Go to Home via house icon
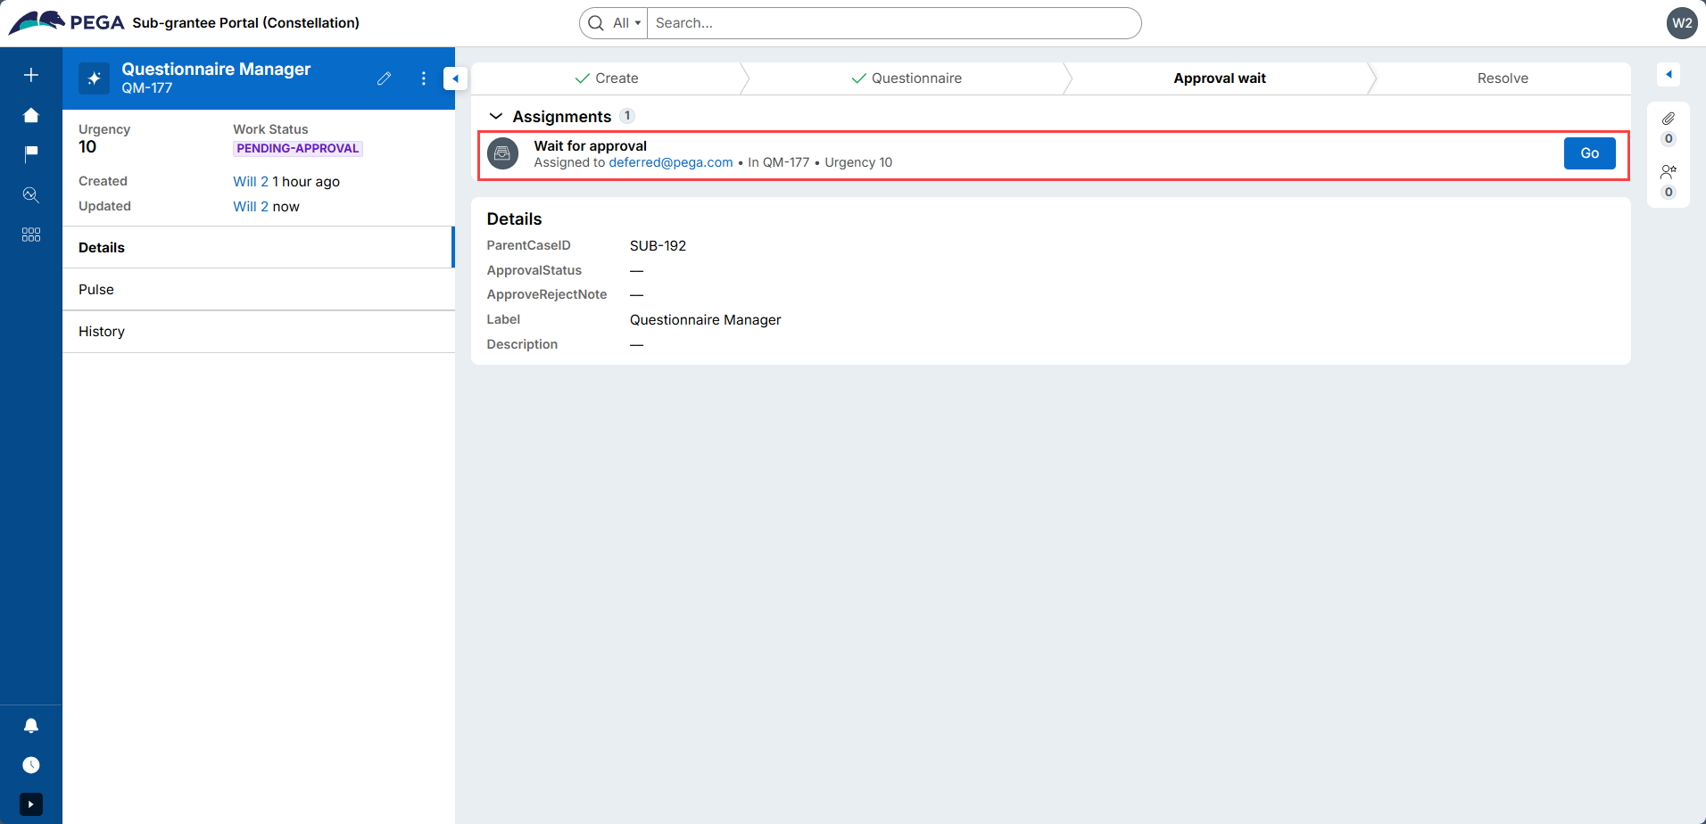Image resolution: width=1706 pixels, height=824 pixels. pos(31,115)
